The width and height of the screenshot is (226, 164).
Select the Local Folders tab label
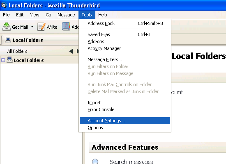coord(28,40)
